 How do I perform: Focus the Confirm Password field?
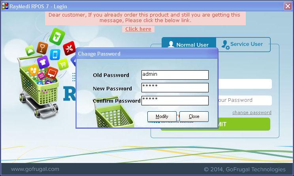pyautogui.click(x=175, y=101)
